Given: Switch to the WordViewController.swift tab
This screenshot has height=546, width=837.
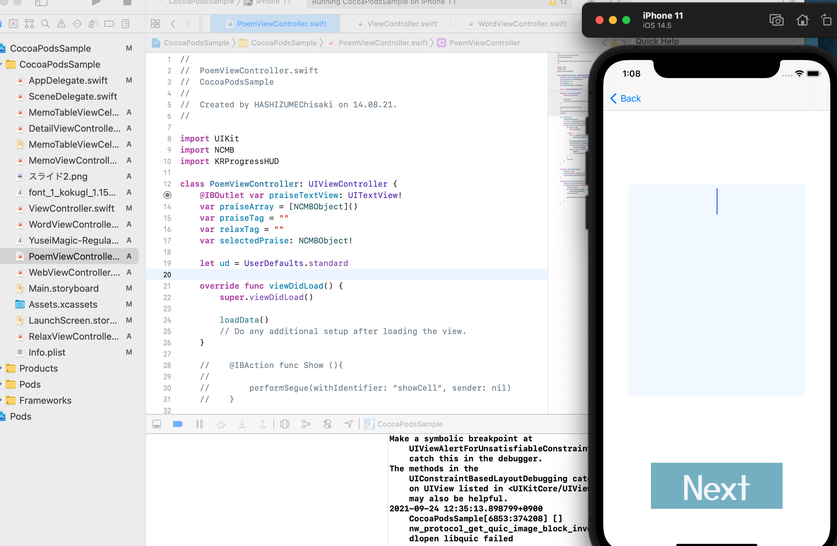Looking at the screenshot, I should [x=522, y=24].
